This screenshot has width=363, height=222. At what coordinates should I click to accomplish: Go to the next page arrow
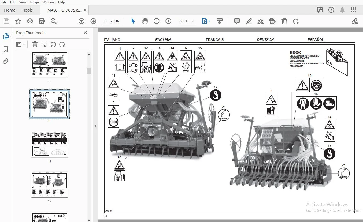[93, 21]
